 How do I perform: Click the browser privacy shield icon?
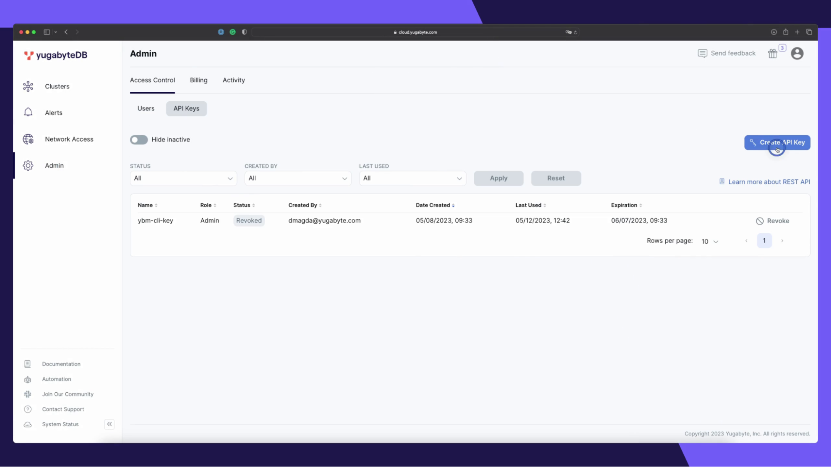click(x=244, y=32)
